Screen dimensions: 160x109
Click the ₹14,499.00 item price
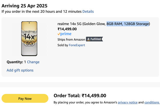pyautogui.click(x=67, y=29)
